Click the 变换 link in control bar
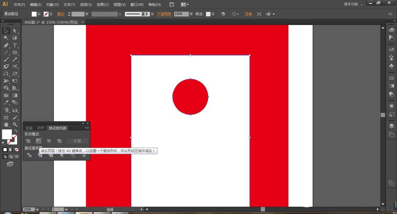Viewport: 397px width, 214px height. 249,14
